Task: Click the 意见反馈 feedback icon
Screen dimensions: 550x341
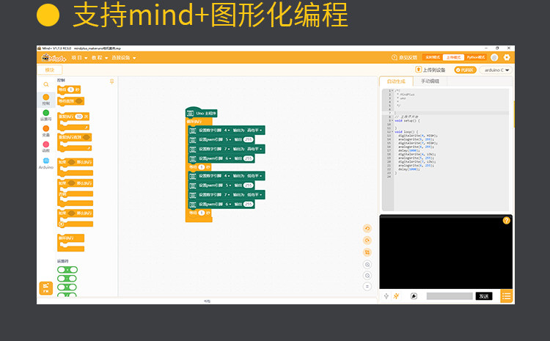Action: 395,57
